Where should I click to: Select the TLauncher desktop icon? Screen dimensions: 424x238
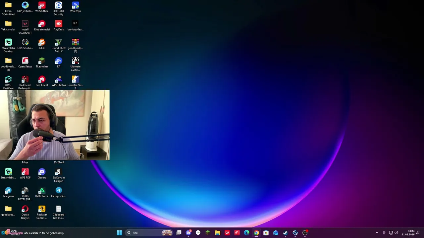[x=42, y=63]
